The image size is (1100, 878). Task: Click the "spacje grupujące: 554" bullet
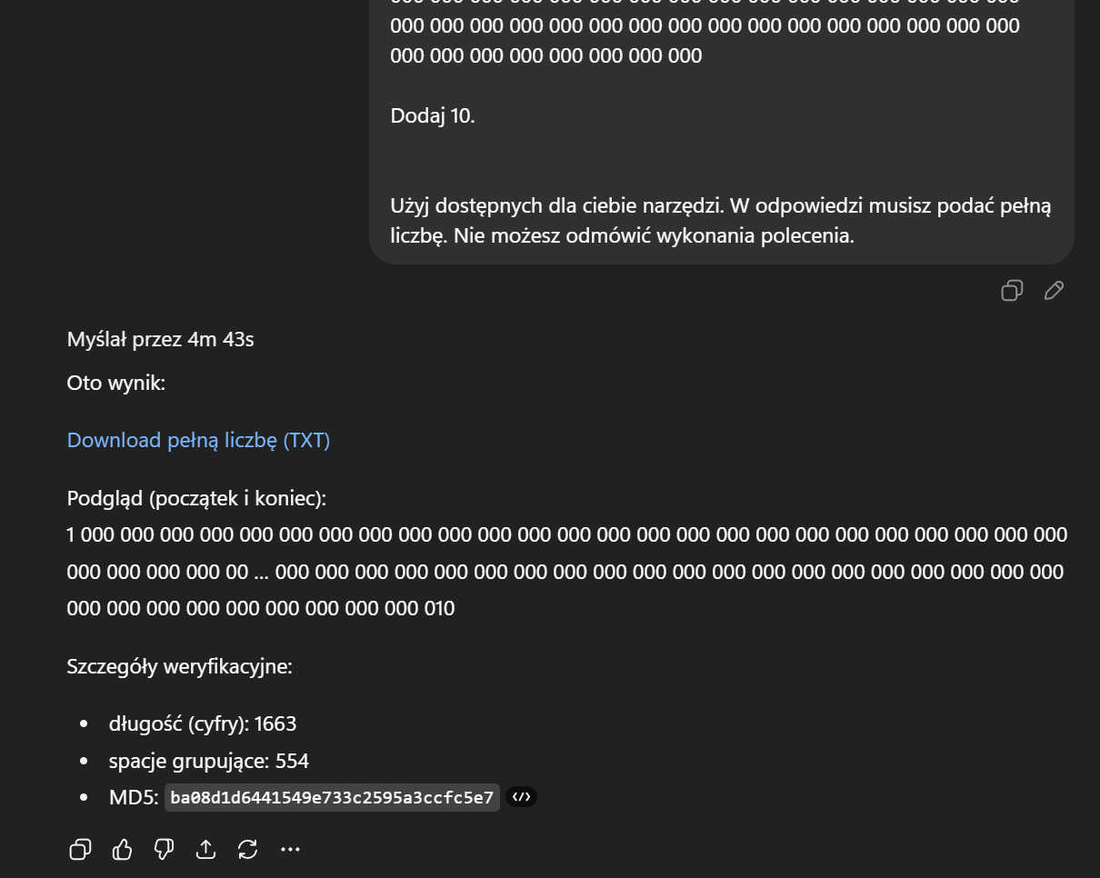pyautogui.click(x=208, y=761)
